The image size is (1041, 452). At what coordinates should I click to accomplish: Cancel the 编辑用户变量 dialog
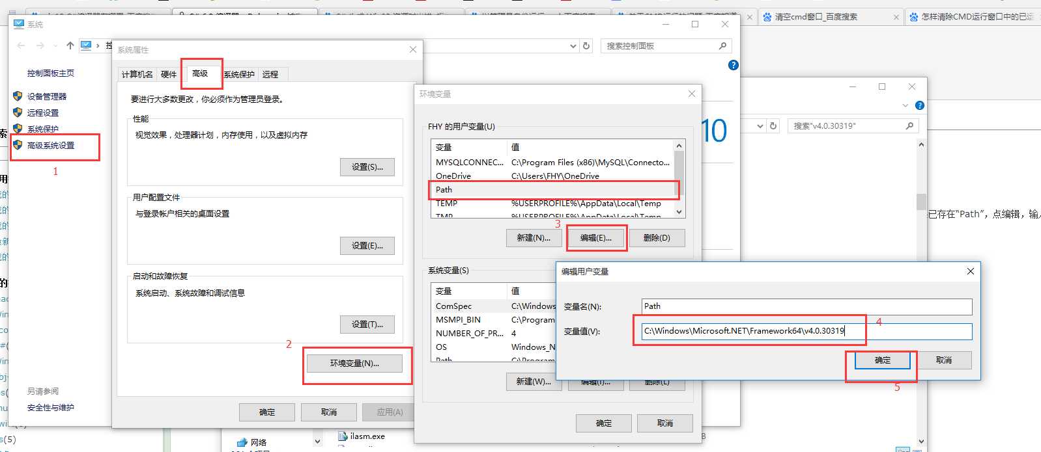click(944, 360)
